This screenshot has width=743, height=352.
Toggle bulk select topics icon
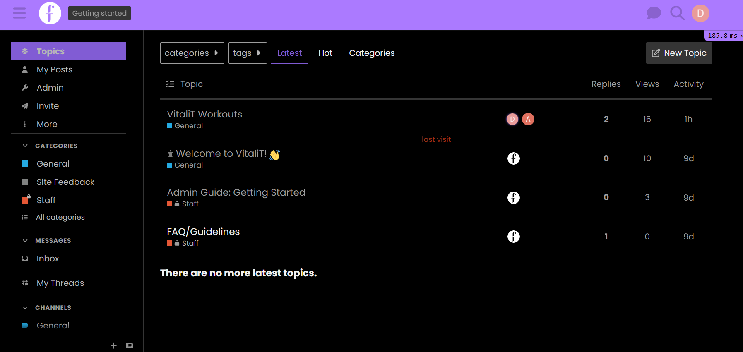[x=170, y=84]
